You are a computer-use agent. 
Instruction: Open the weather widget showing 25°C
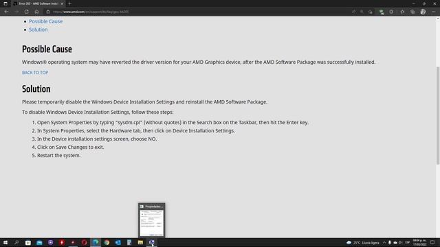coord(363,242)
